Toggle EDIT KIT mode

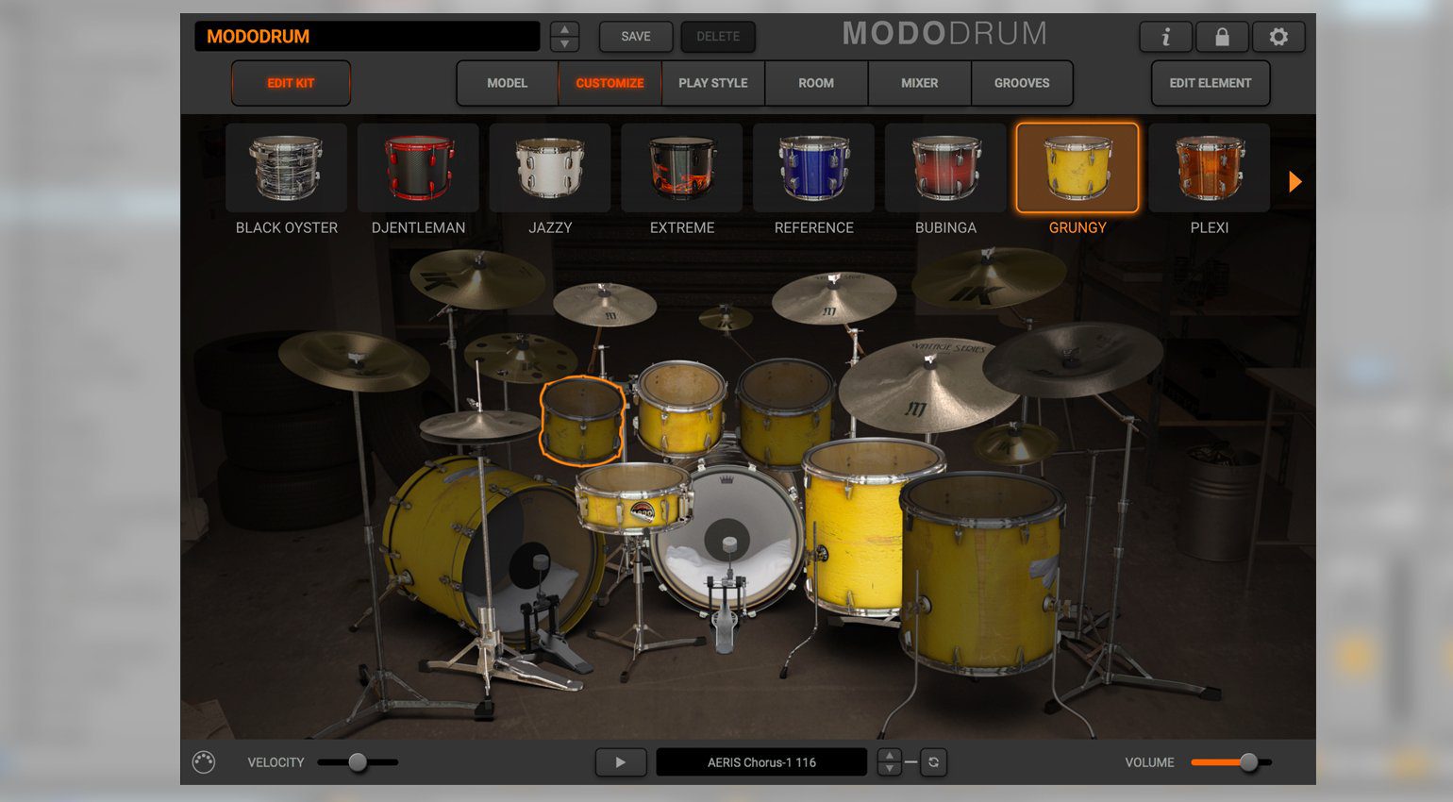pos(291,83)
